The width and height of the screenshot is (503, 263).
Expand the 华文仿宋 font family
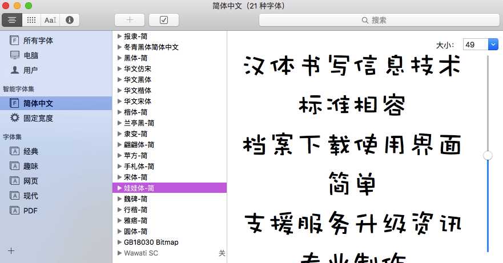point(119,68)
